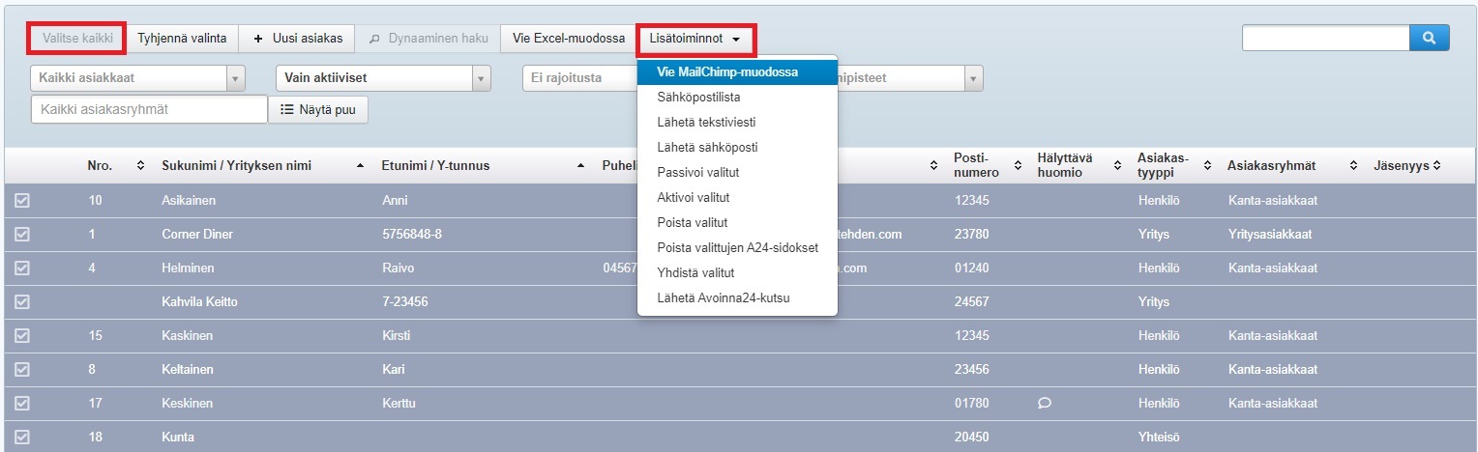Sort by the Postinumero column arrows
Image resolution: width=1478 pixels, height=452 pixels.
[x=1018, y=166]
